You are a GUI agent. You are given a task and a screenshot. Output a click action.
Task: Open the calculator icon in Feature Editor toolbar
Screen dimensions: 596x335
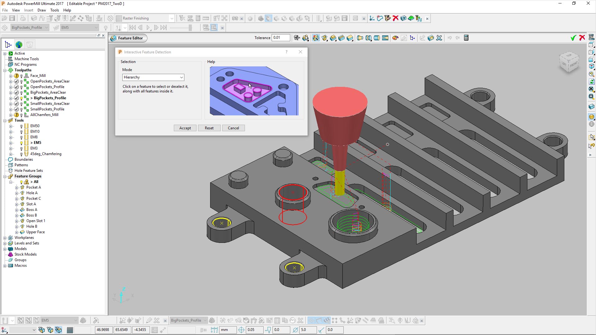tap(466, 38)
